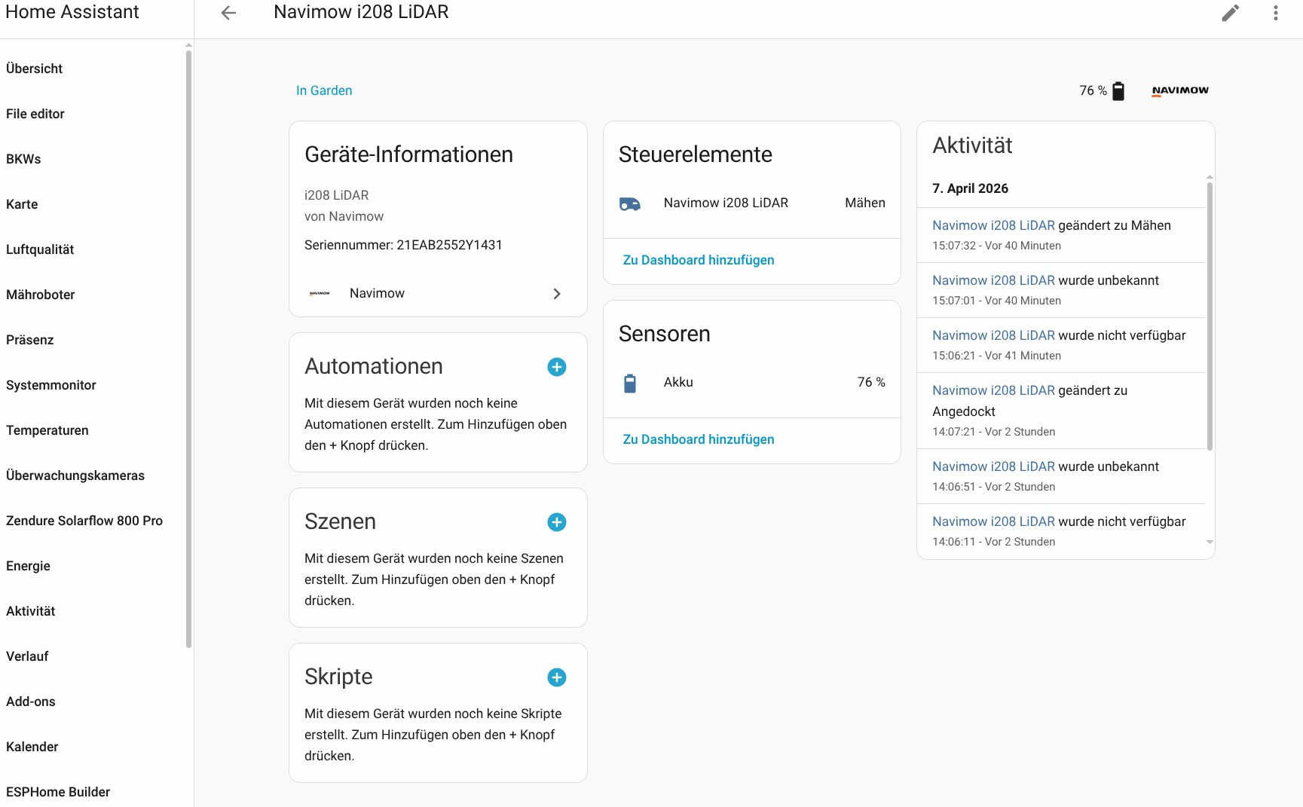Add Steuerelemente to dashboard
Viewport: 1303px width, 807px height.
coord(698,260)
